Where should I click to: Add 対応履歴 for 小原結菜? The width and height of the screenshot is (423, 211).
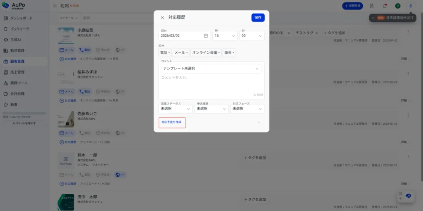(68, 59)
